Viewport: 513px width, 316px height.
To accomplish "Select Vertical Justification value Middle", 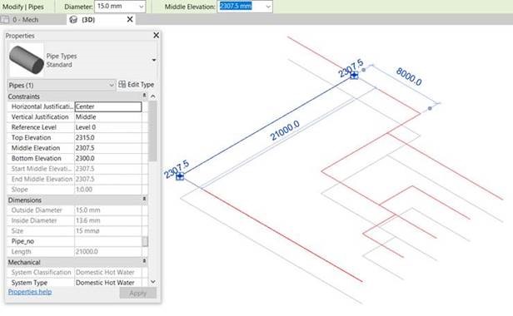I will 108,117.
